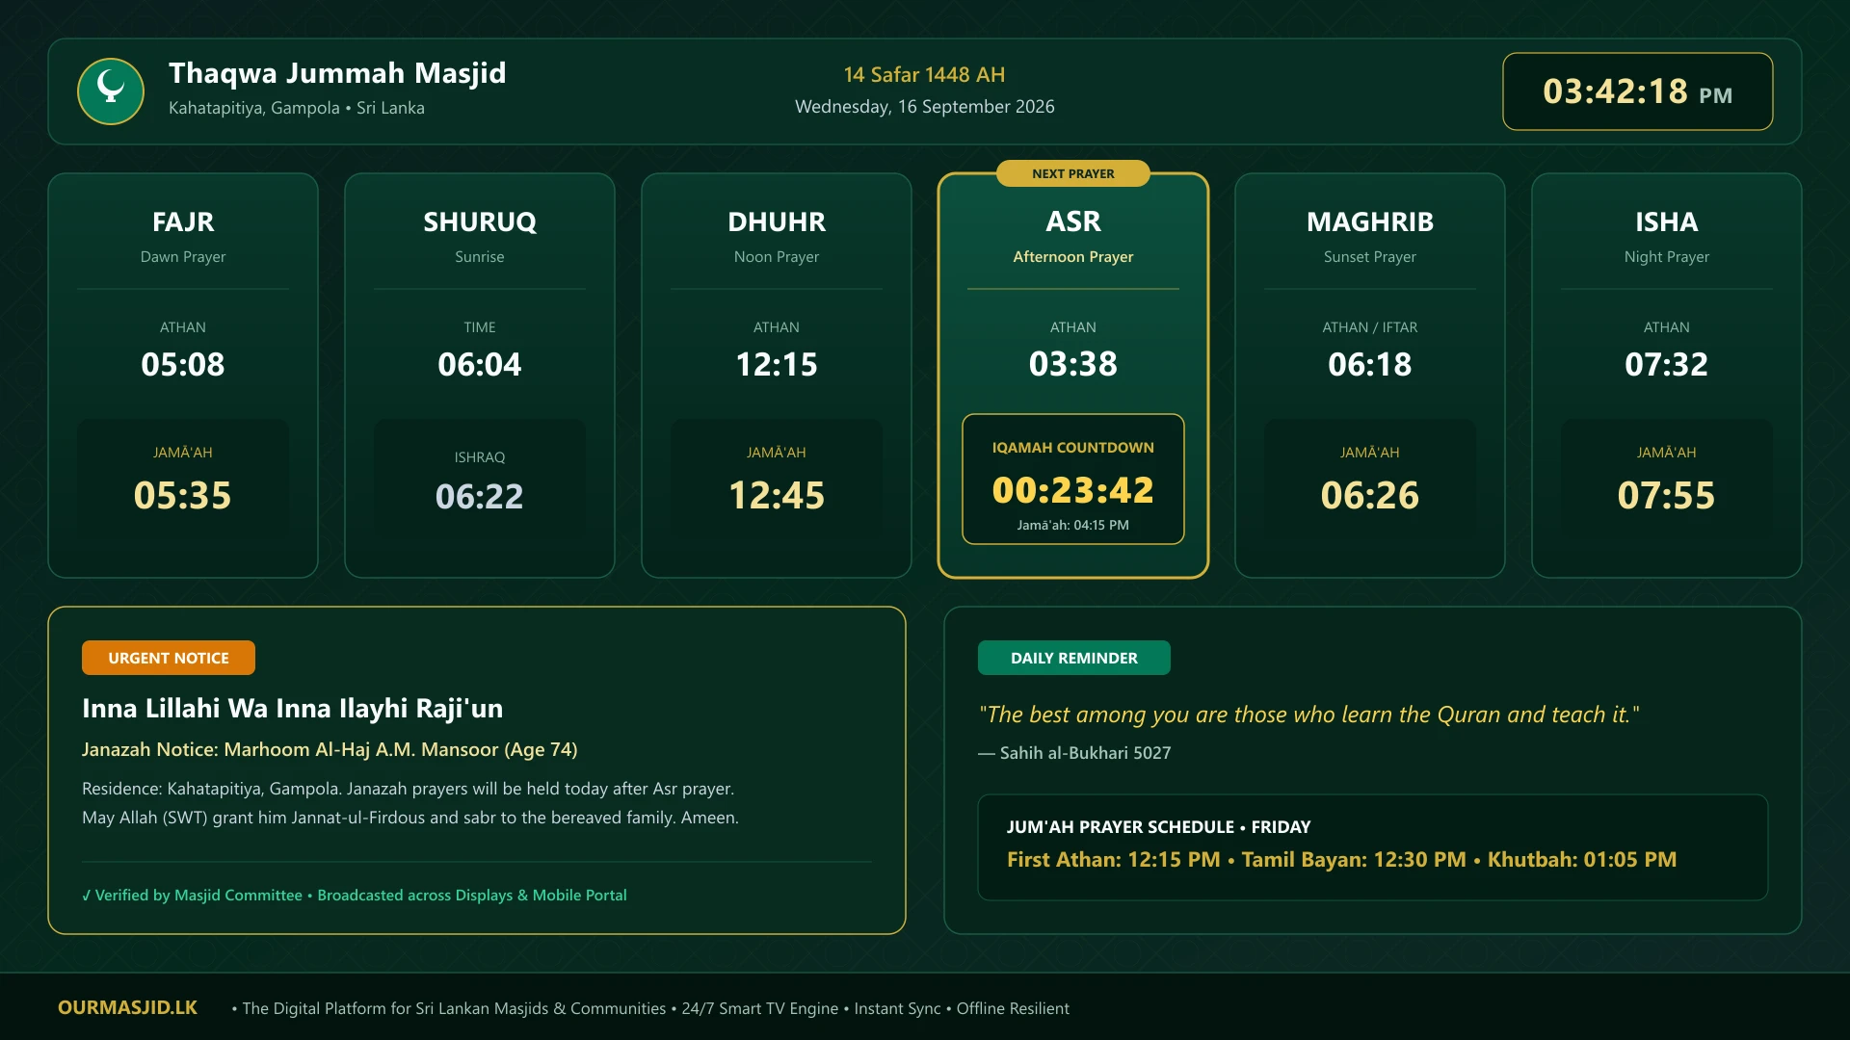Click the Shuruq time 06:04

(x=480, y=364)
